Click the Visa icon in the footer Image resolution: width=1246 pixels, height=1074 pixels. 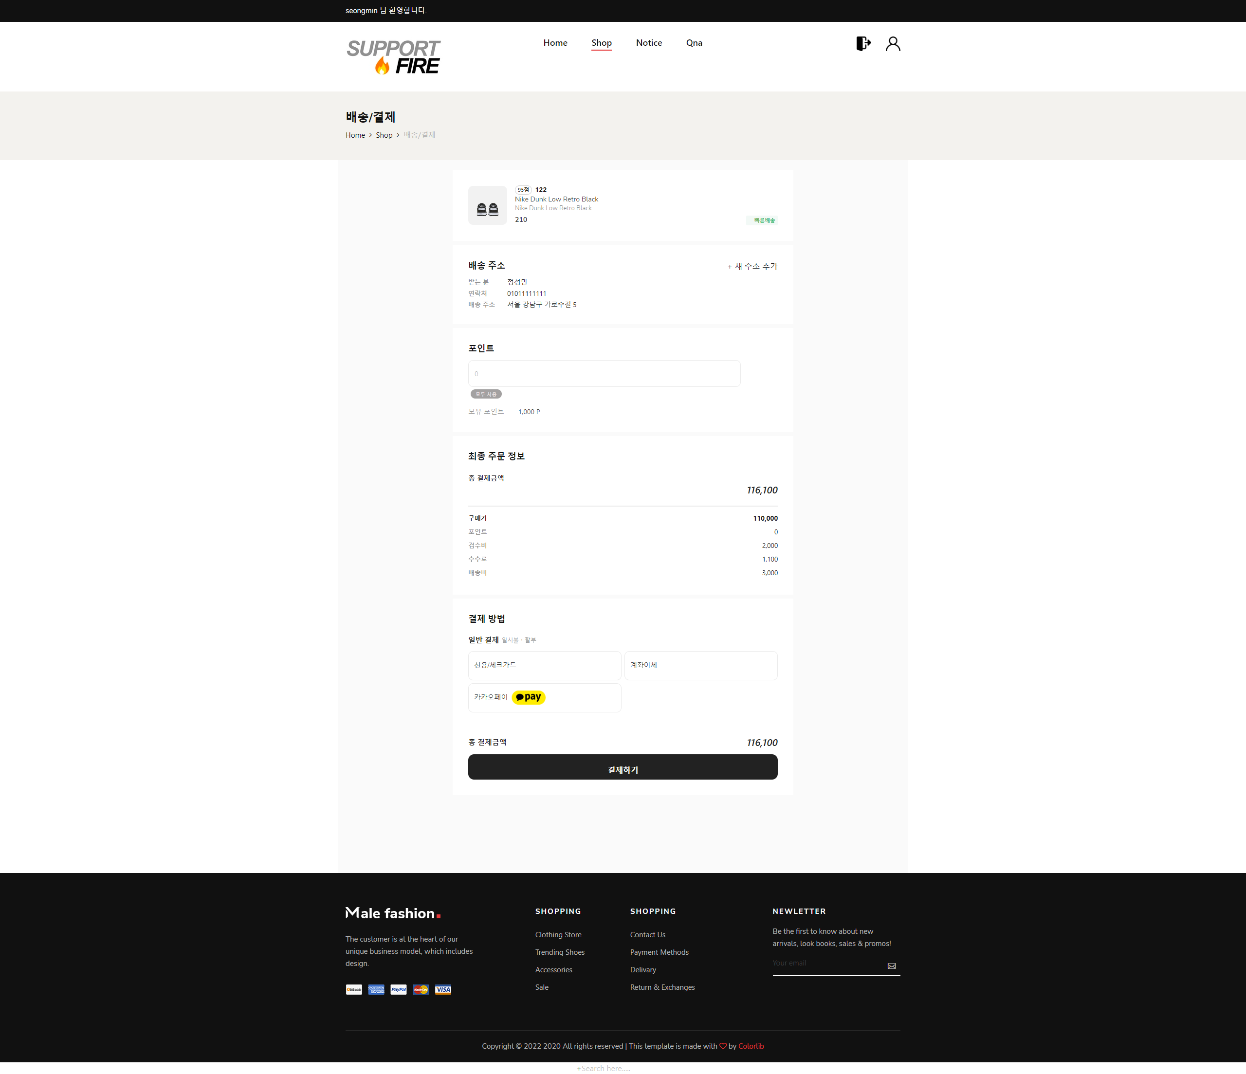(x=442, y=989)
